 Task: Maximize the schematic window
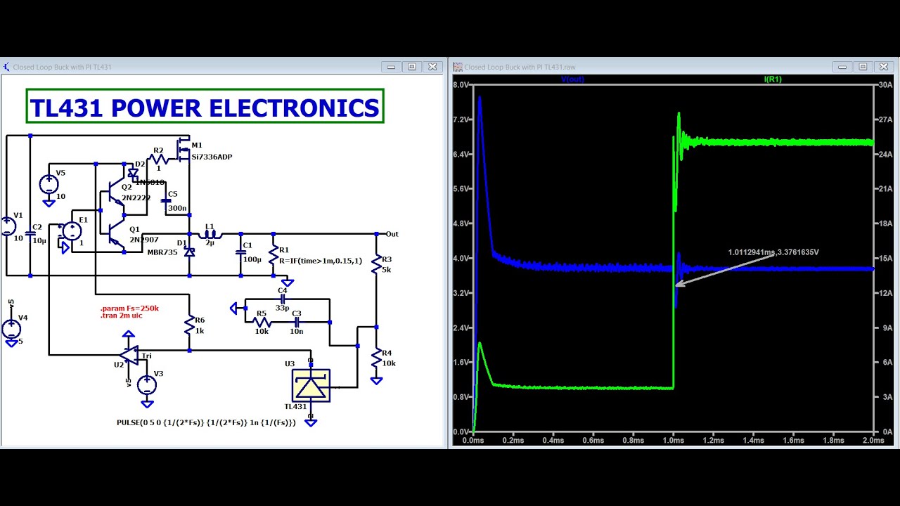pyautogui.click(x=412, y=67)
